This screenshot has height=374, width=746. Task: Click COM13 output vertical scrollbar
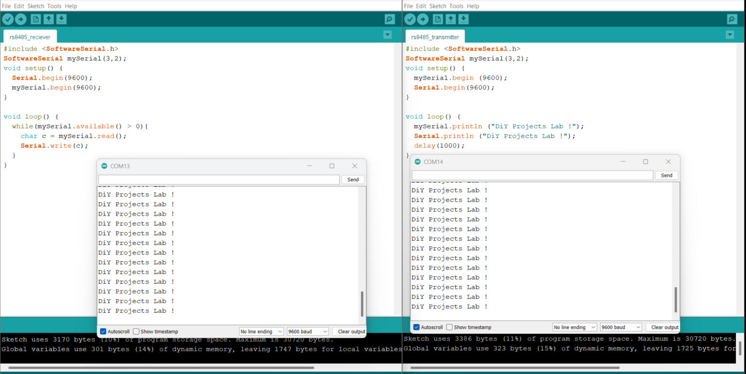pos(362,304)
